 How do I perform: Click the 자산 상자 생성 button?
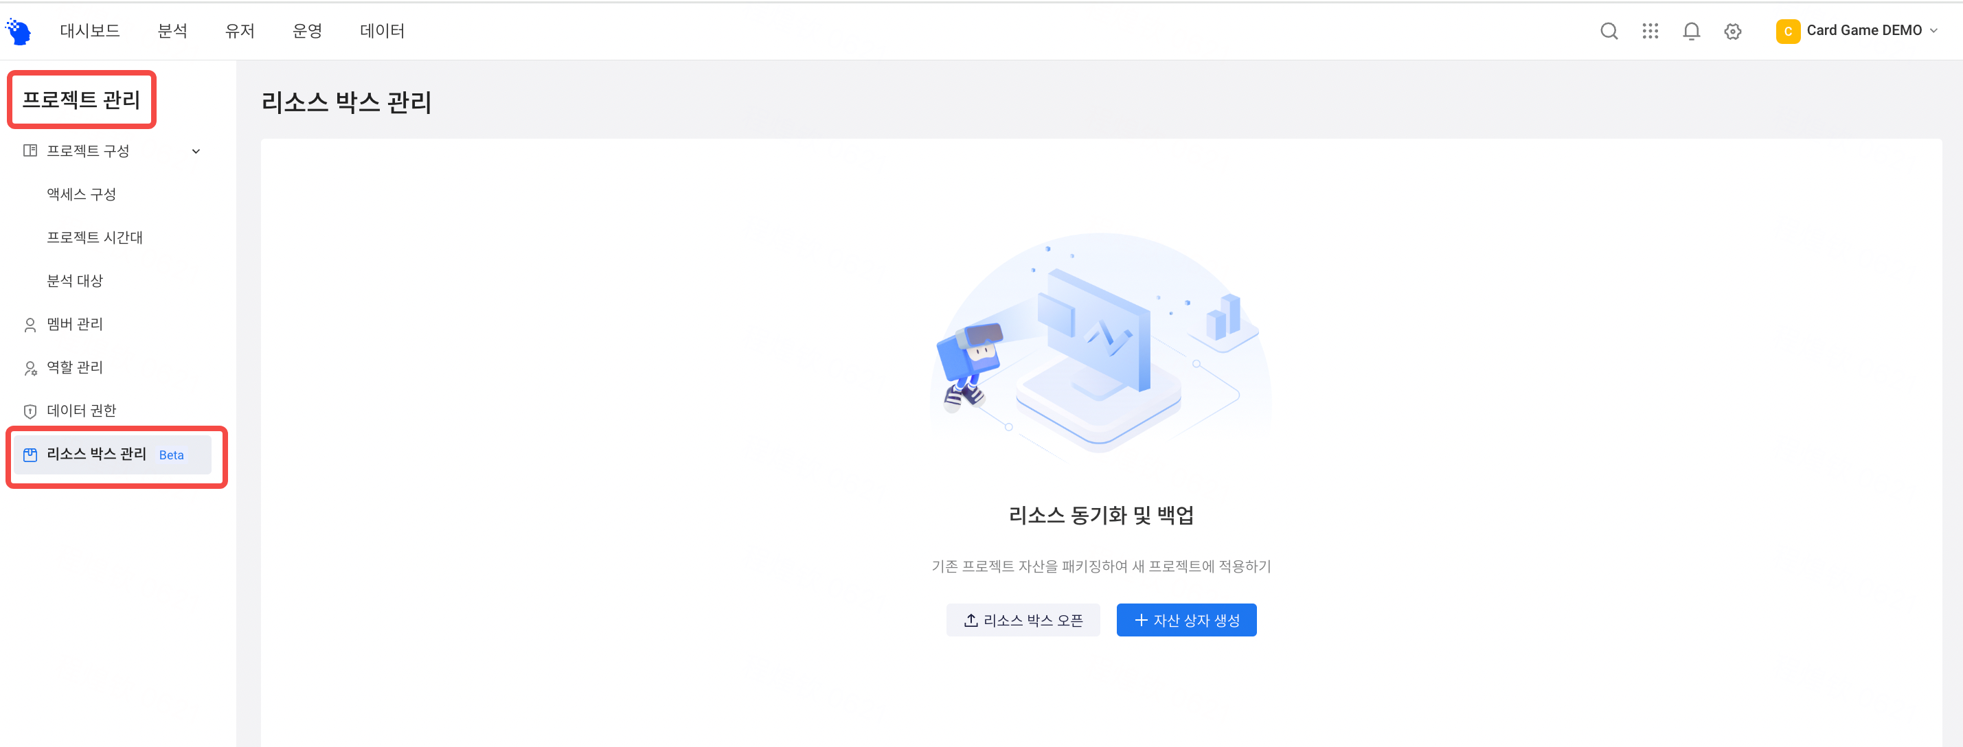tap(1185, 620)
